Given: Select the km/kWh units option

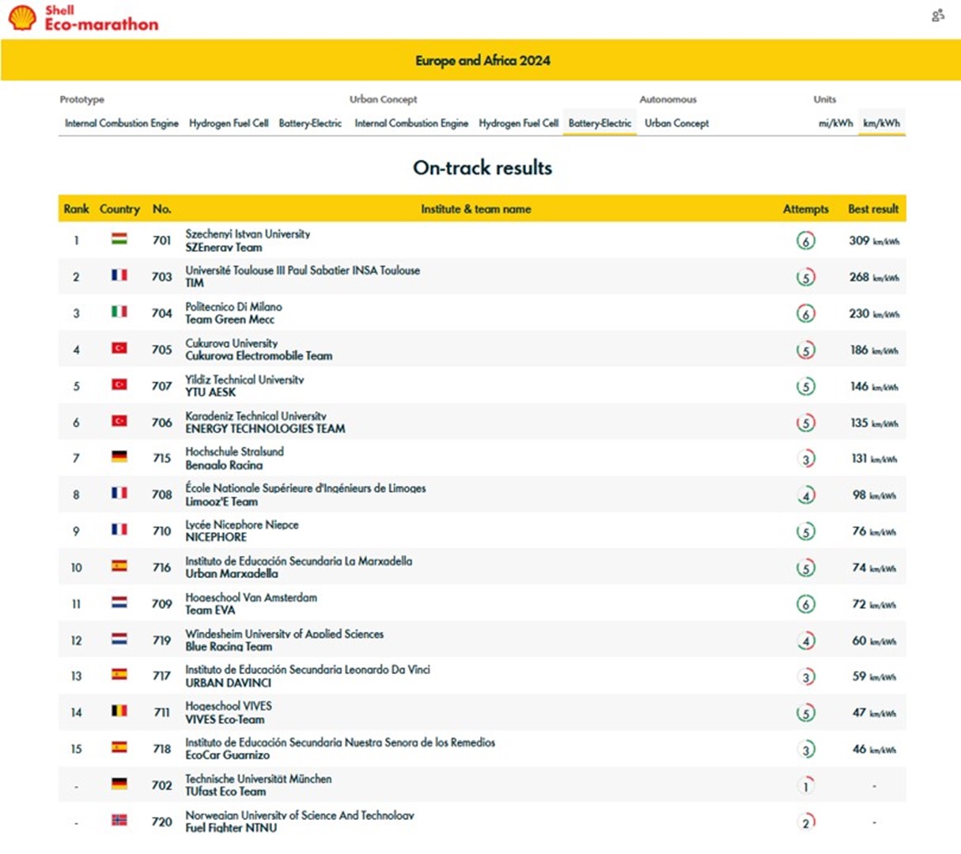Looking at the screenshot, I should [x=881, y=123].
